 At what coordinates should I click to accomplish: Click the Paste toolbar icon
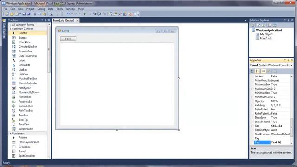tap(45, 14)
